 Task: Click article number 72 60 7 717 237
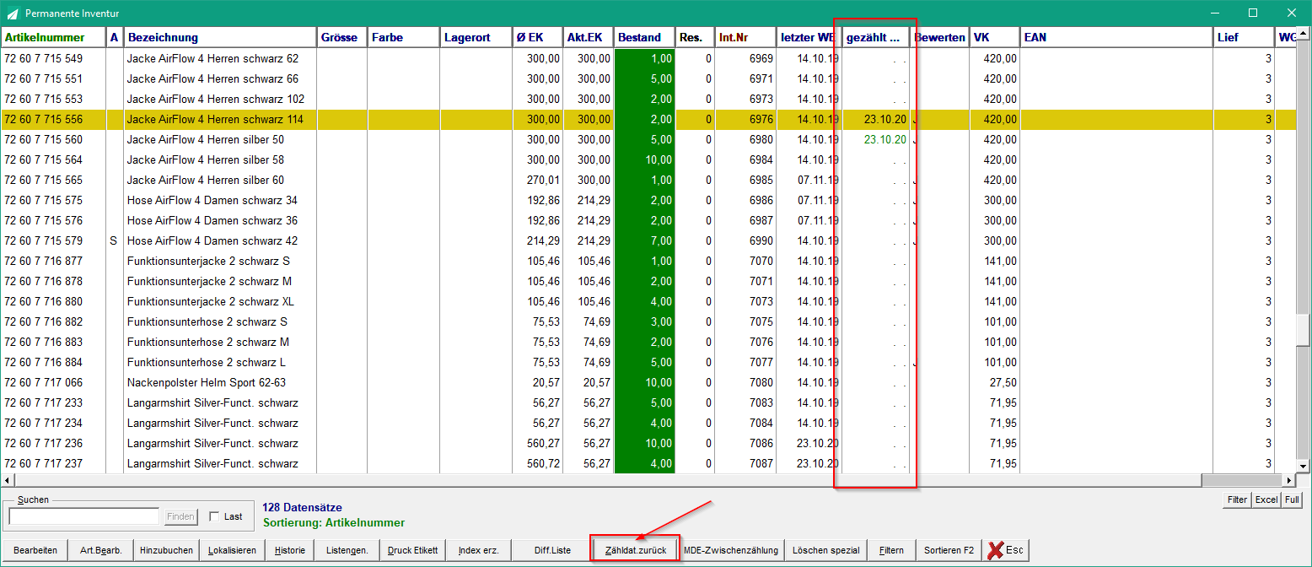pos(44,463)
